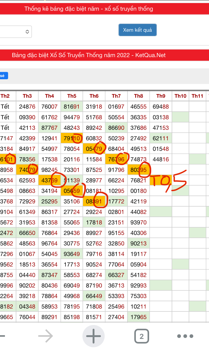This screenshot has width=209, height=350.
Task: Select the Th9 column header
Action: point(161,96)
